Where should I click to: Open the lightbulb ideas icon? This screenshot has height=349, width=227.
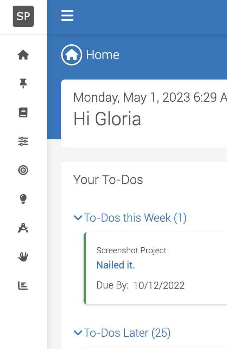[x=23, y=199]
